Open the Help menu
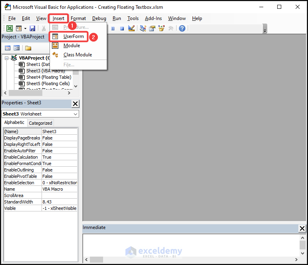The height and width of the screenshot is (265, 308). [197, 18]
